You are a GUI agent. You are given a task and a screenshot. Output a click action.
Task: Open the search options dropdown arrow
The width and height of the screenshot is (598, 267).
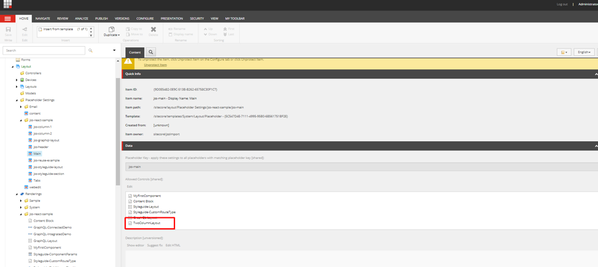114,50
